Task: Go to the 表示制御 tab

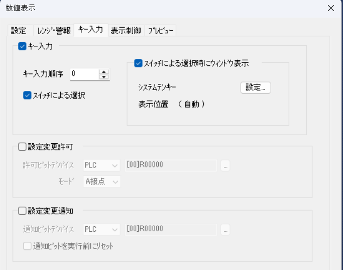Action: (126, 31)
